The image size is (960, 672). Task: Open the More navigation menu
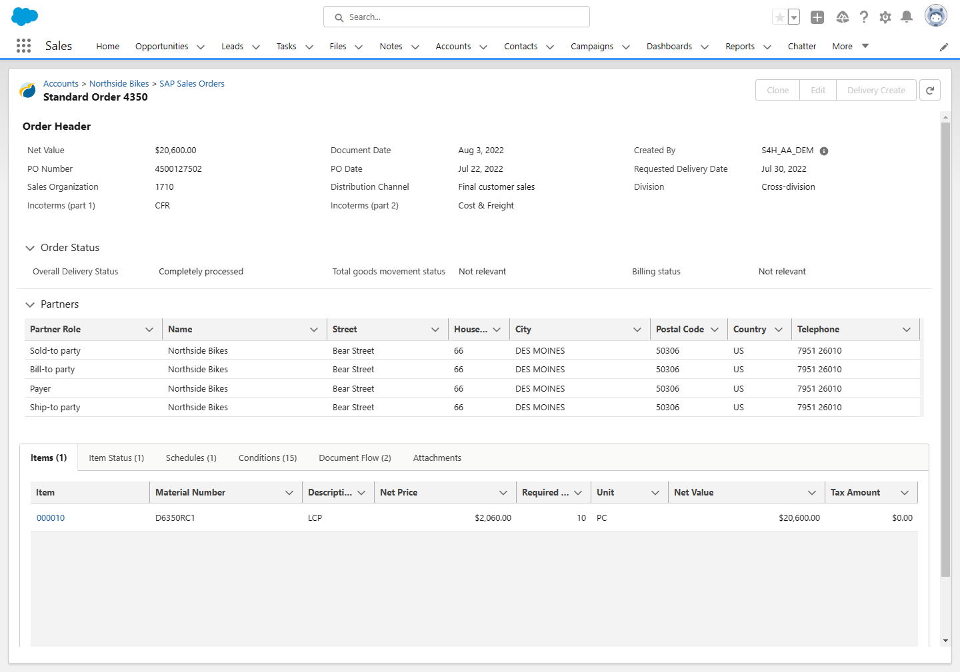(851, 46)
